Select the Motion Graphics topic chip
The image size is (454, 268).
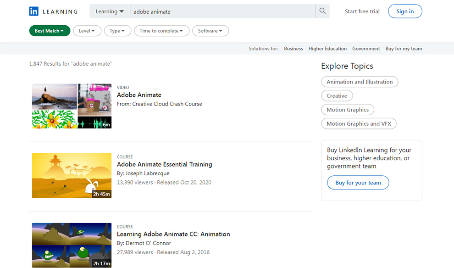[348, 110]
